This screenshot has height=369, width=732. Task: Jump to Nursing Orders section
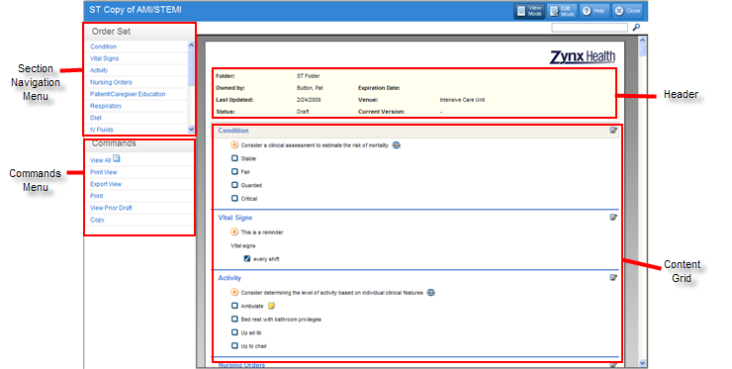pyautogui.click(x=111, y=82)
